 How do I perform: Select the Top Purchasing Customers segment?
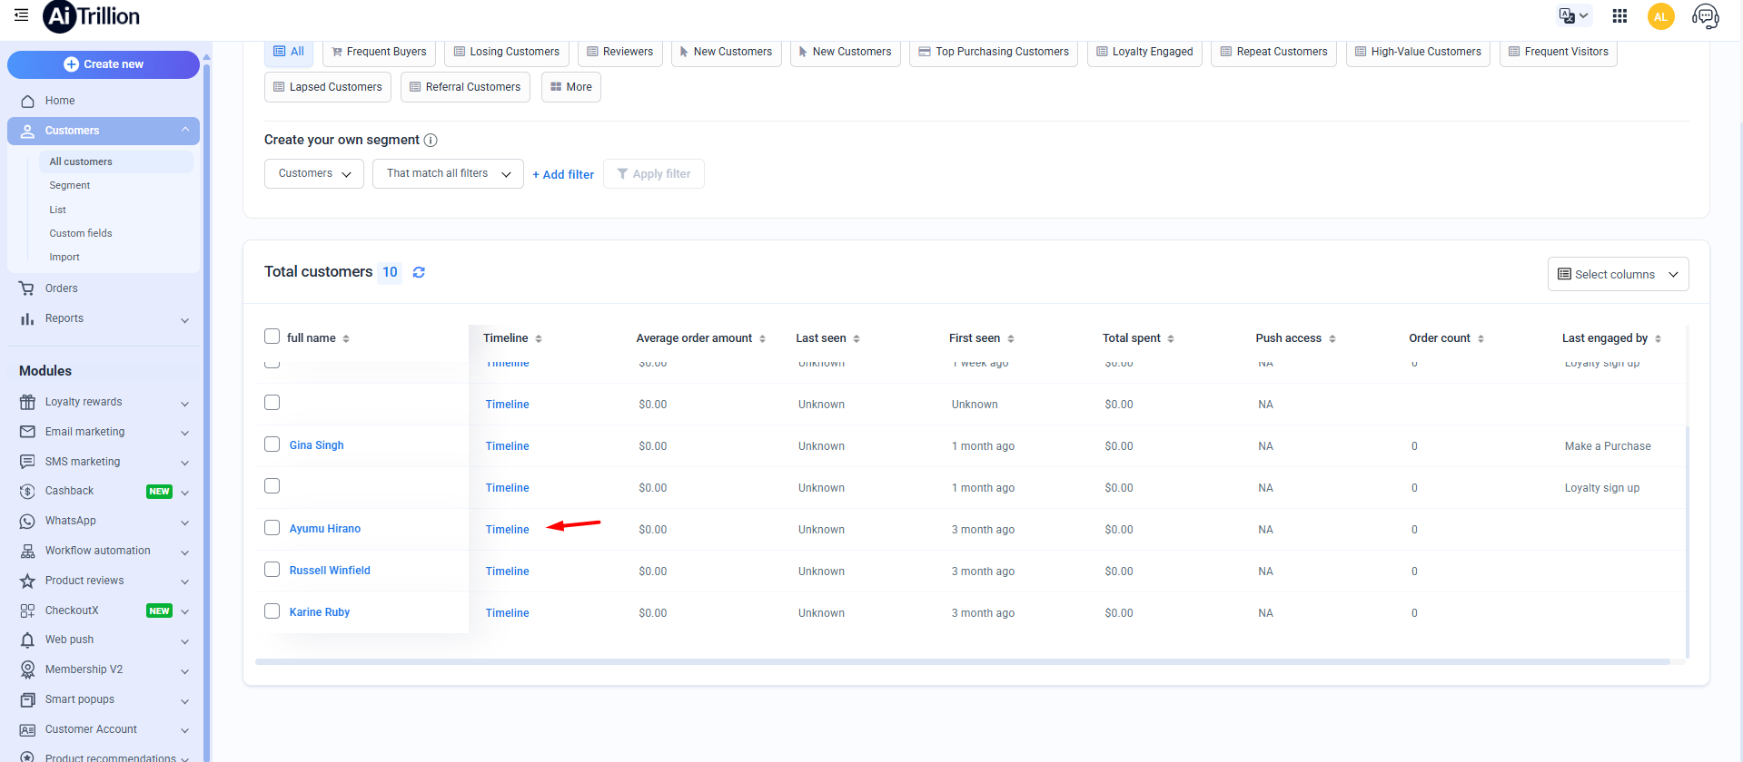point(994,52)
